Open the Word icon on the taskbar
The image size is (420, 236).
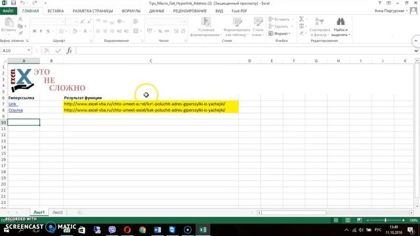[x=157, y=229]
